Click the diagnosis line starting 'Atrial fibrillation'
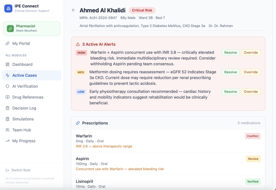The width and height of the screenshot is (276, 190). click(142, 26)
